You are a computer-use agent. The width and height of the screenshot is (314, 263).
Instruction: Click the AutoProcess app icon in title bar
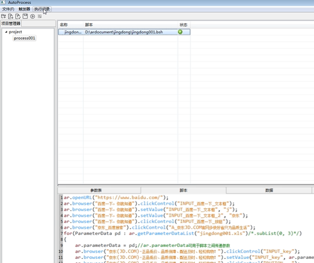pyautogui.click(x=4, y=3)
